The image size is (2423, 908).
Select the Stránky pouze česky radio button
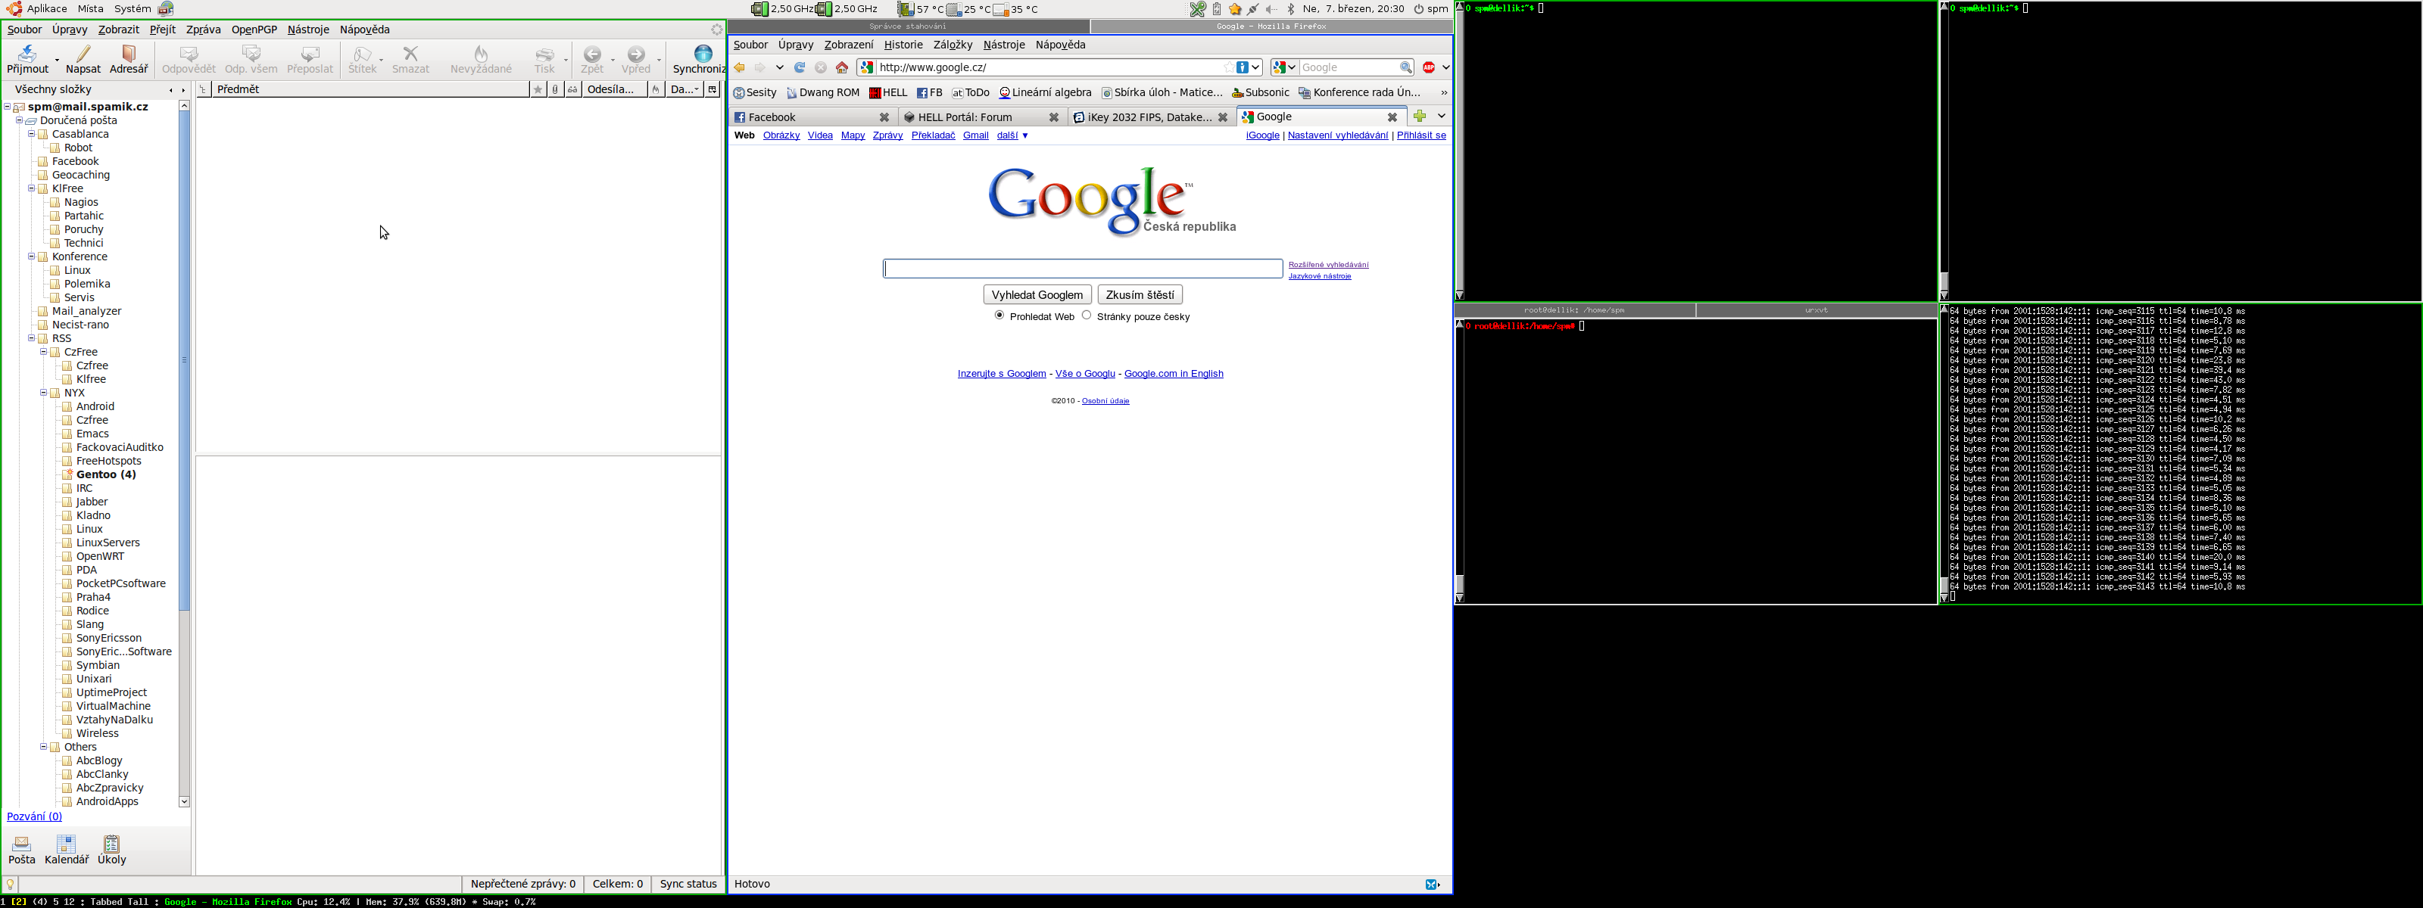point(1087,316)
